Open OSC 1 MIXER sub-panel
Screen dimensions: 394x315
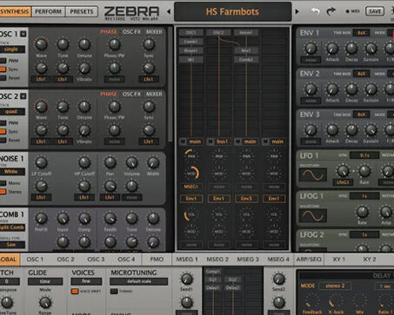click(x=154, y=32)
